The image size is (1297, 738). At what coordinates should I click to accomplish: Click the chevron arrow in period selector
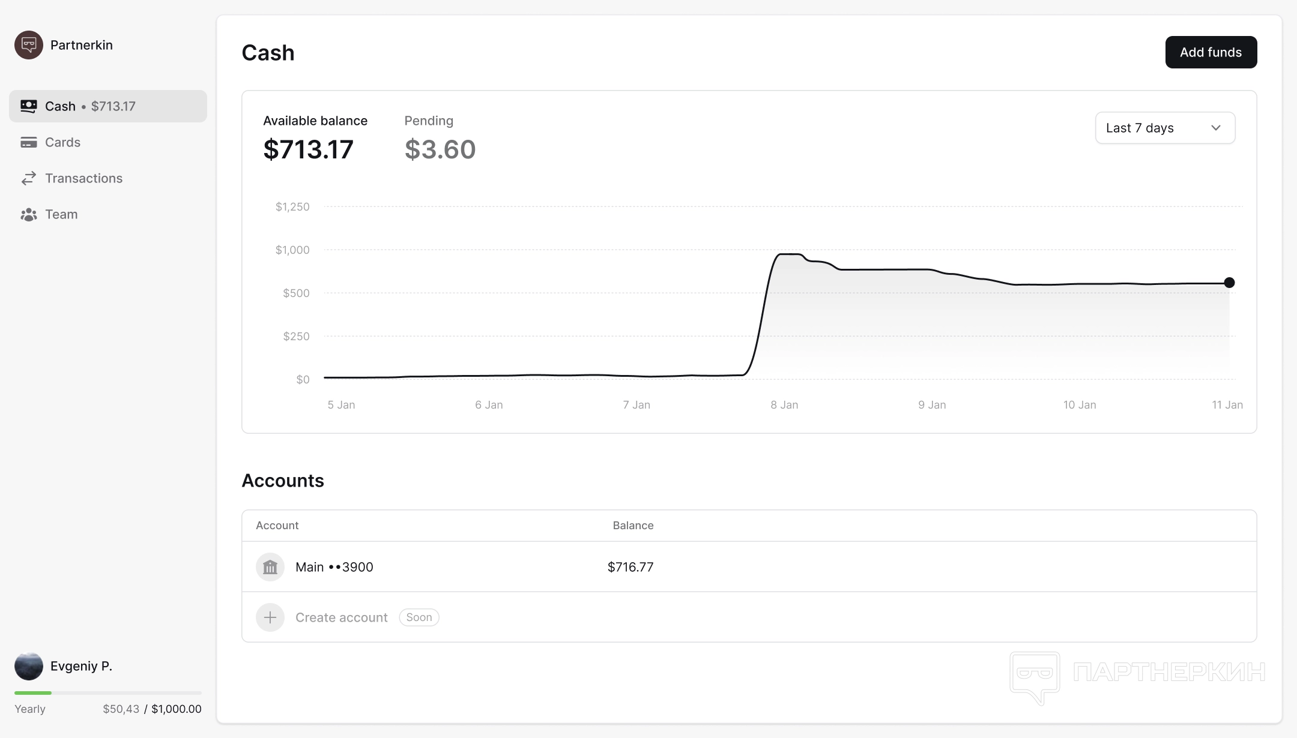pyautogui.click(x=1216, y=128)
